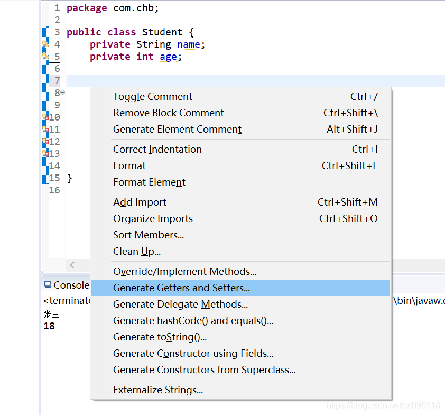Viewport: 445px width, 415px height.
Task: Click console output 18
Action: pyautogui.click(x=49, y=326)
